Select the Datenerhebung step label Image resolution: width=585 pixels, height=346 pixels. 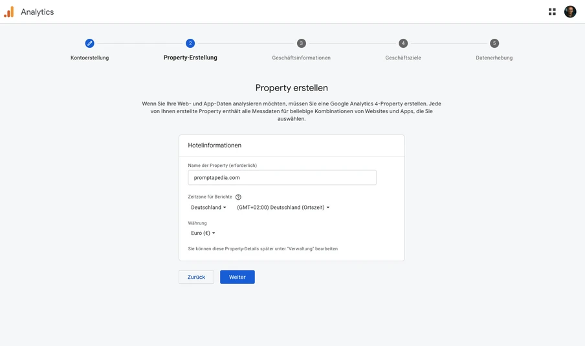pos(494,58)
